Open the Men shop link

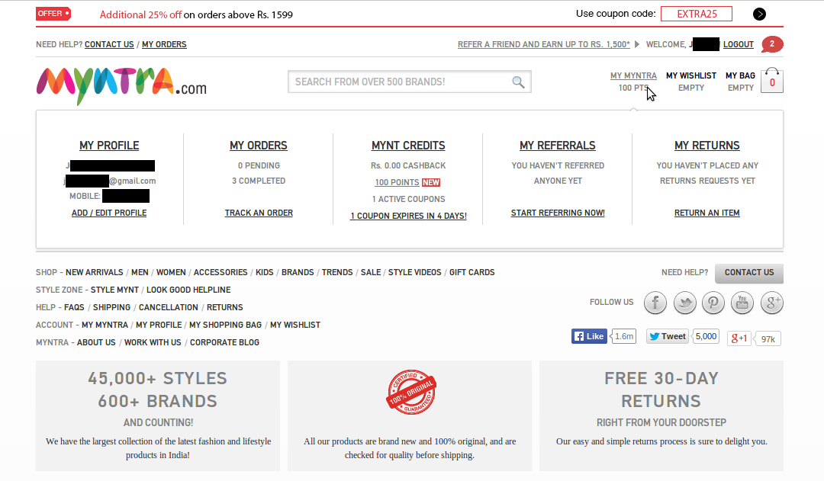[x=140, y=273]
